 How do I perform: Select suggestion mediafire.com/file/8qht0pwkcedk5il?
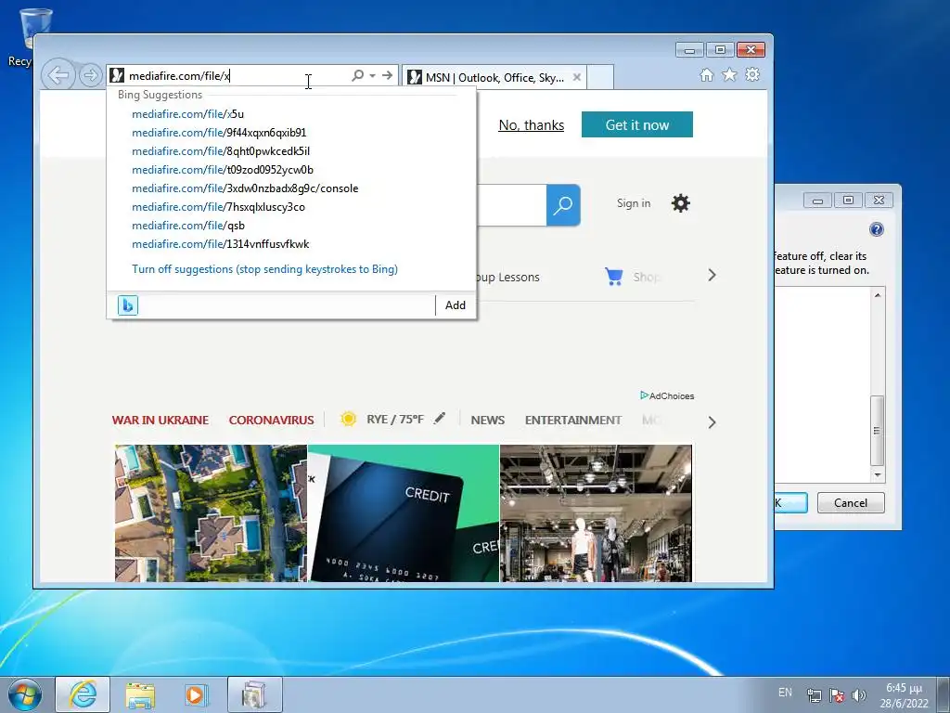pyautogui.click(x=221, y=151)
